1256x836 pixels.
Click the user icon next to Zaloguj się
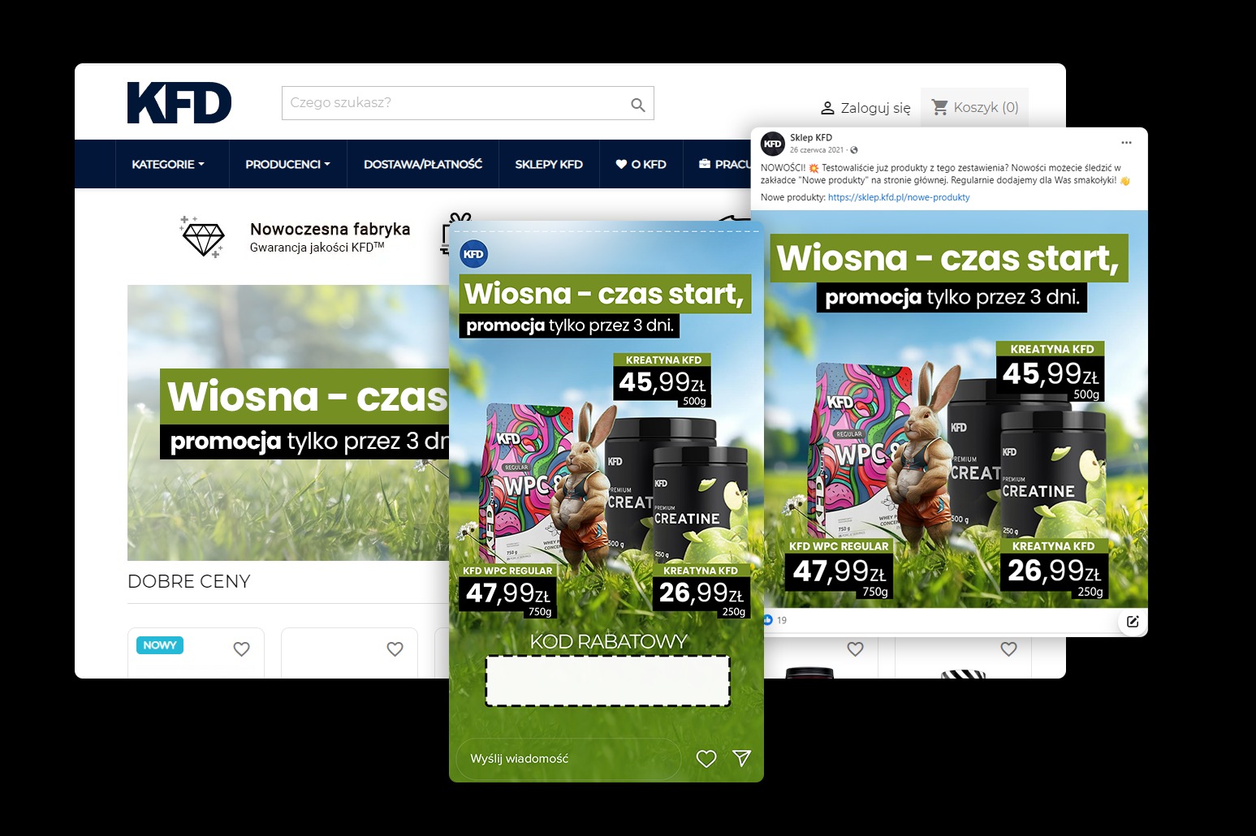point(828,107)
